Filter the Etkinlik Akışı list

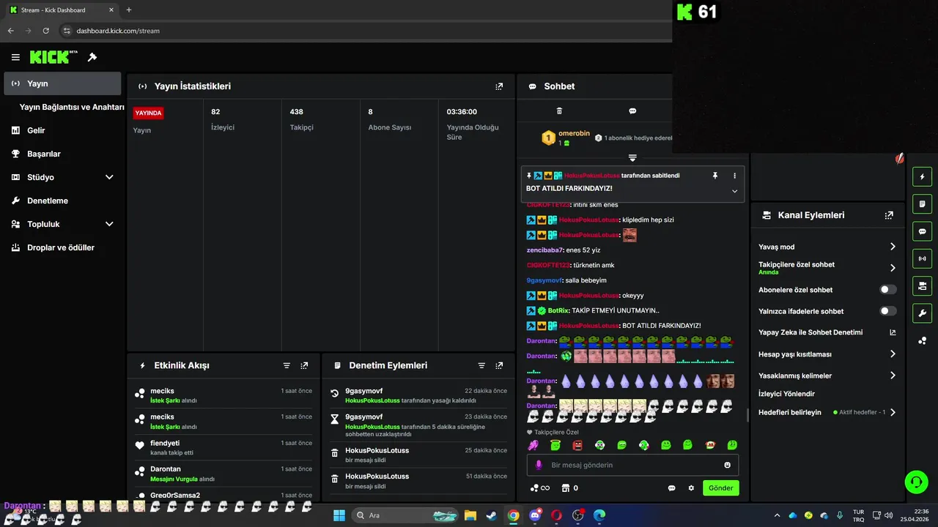[x=287, y=365]
